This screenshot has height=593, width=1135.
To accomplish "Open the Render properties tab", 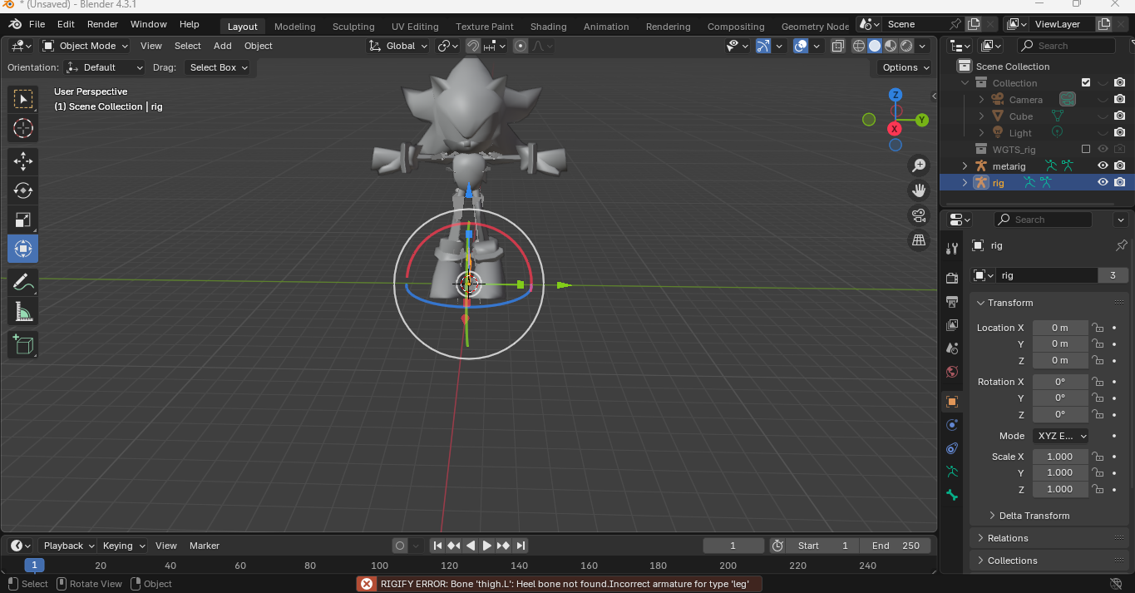I will [x=952, y=278].
